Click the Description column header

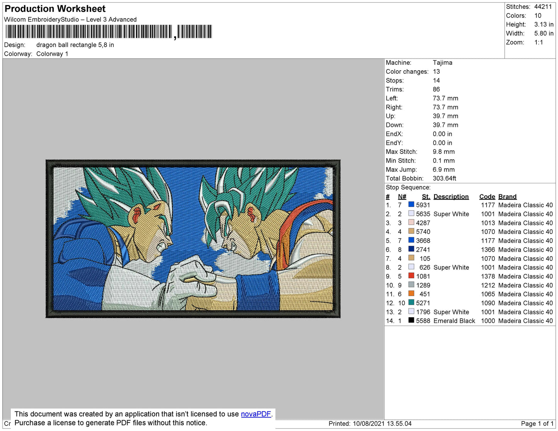[451, 196]
